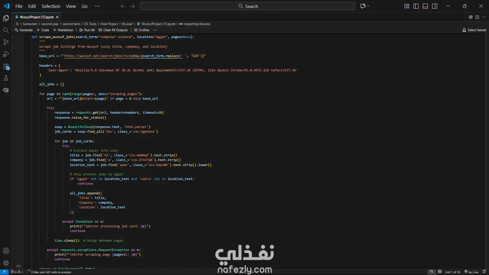Open the Copilot dropdown chevron
Image resolution: width=489 pixels, height=275 pixels.
coord(368,6)
